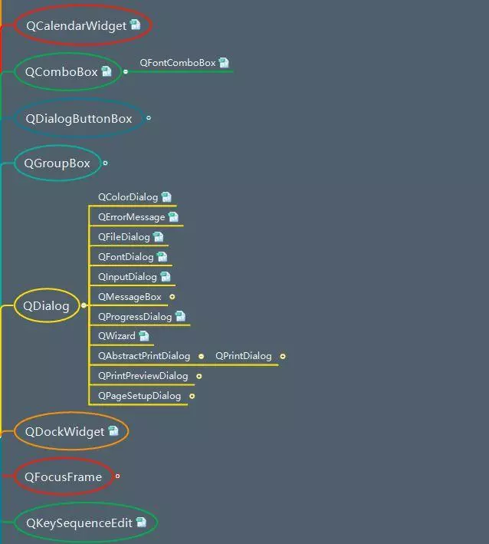Open the note icon beside QFileDialog
Viewport: 489px width, 544px height.
pyautogui.click(x=158, y=236)
